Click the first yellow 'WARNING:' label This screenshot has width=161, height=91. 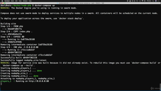(5, 8)
